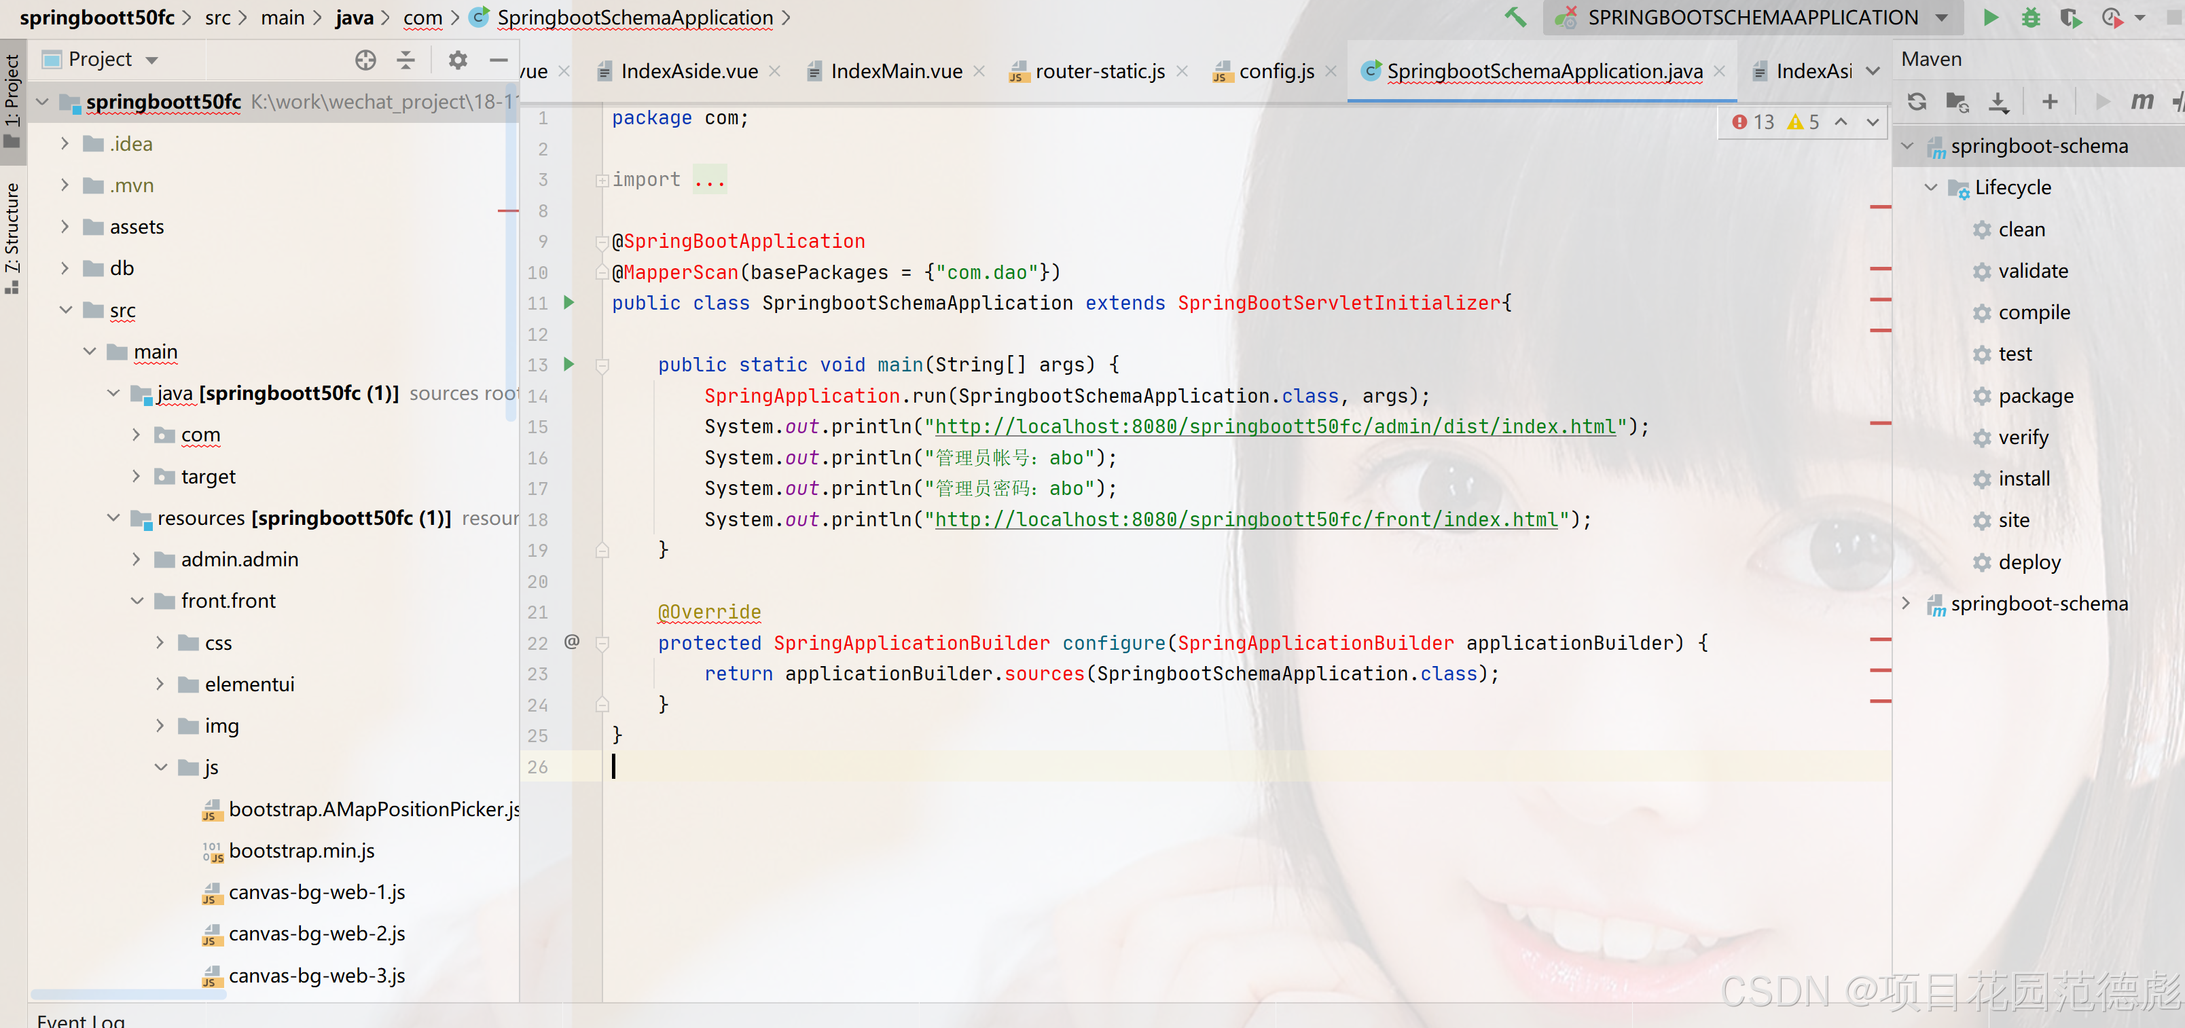2185x1028 pixels.
Task: Start debugging with the green bug icon
Action: tap(2031, 18)
